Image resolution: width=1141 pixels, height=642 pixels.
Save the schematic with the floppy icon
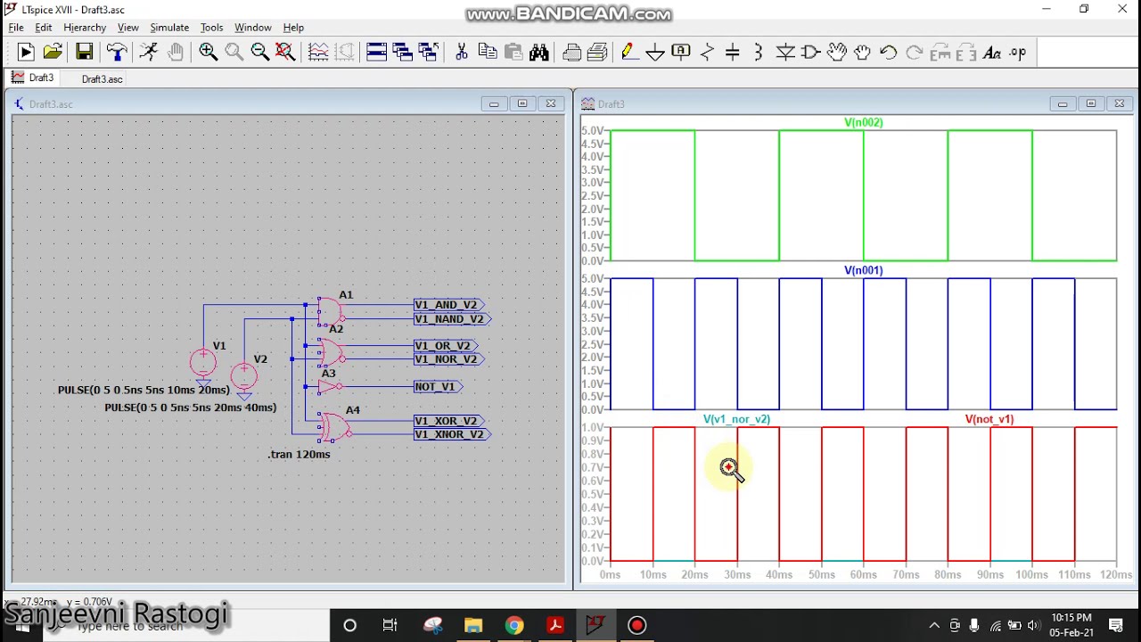point(84,53)
